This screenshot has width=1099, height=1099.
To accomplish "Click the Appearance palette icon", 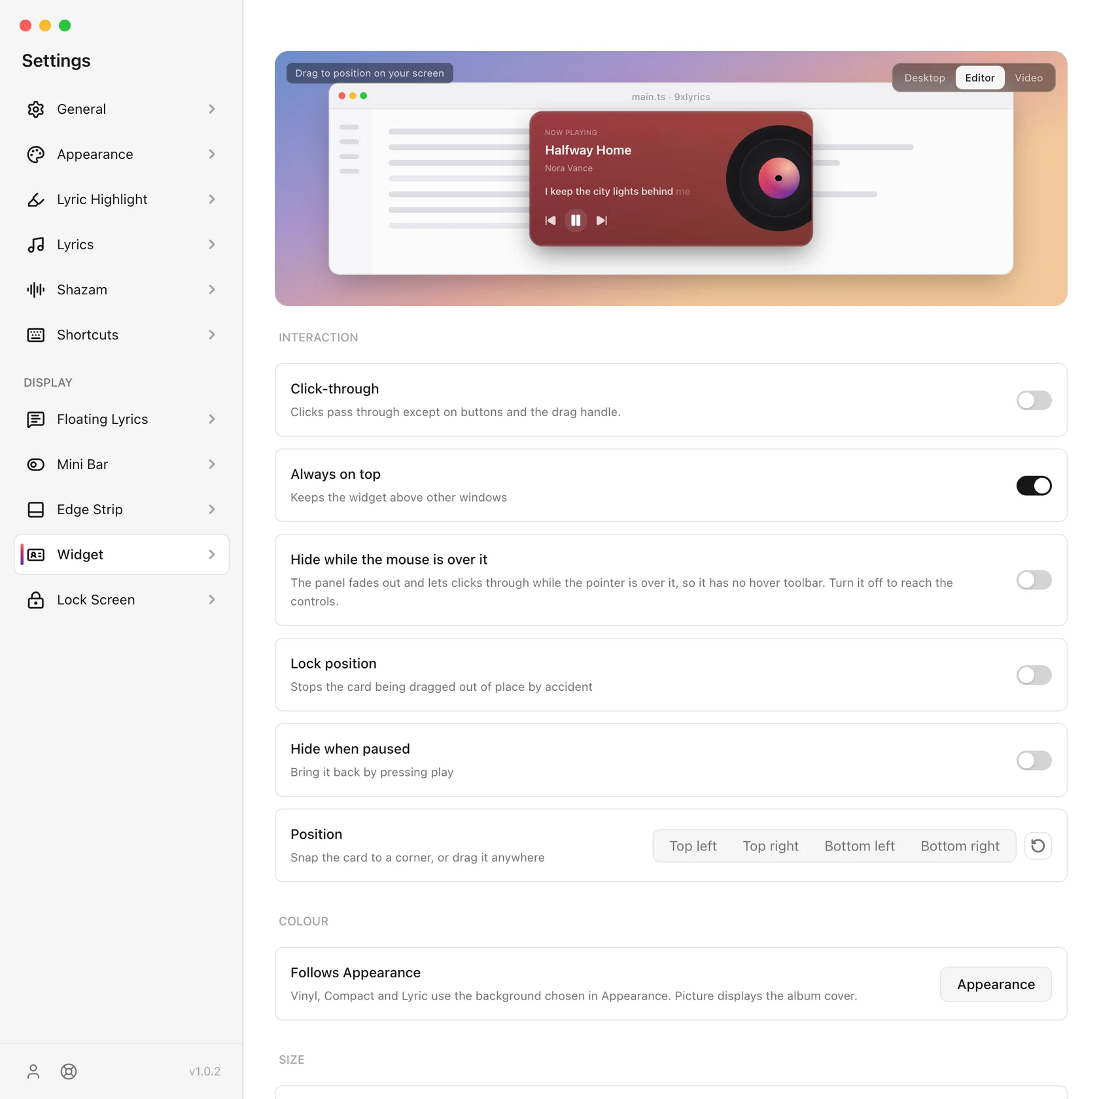I will point(36,154).
